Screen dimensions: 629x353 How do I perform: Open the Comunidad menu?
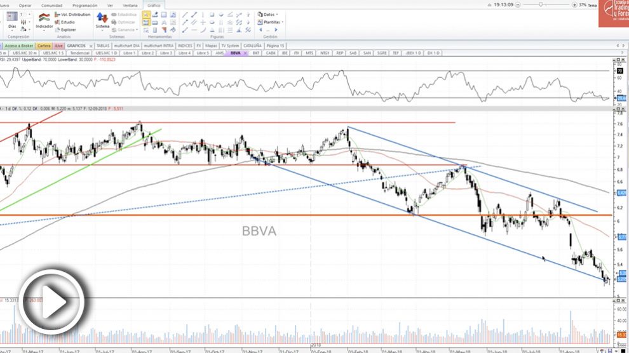pos(51,5)
